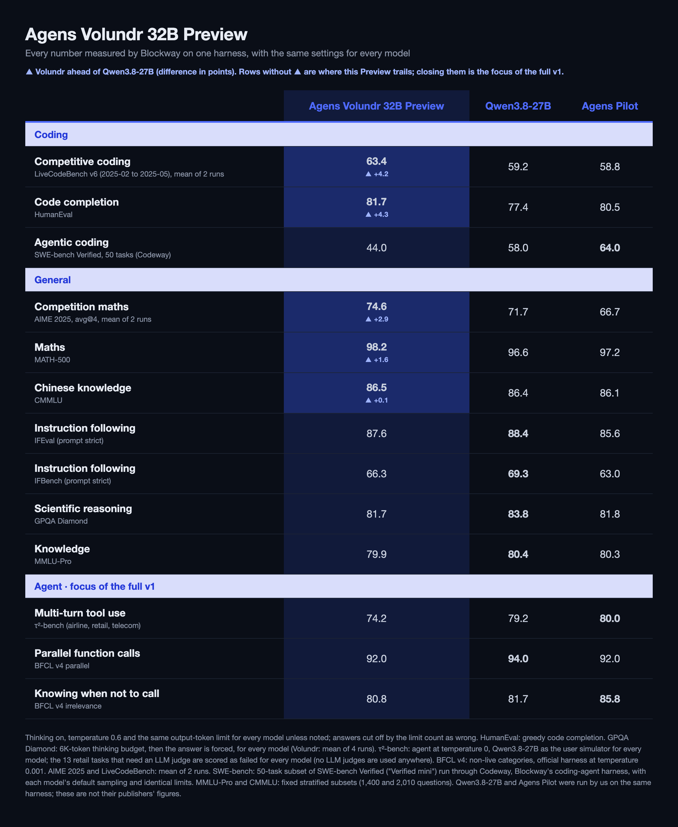The height and width of the screenshot is (827, 678).
Task: Click the Volundr score 44.0 for SWE-bench
Action: click(377, 248)
